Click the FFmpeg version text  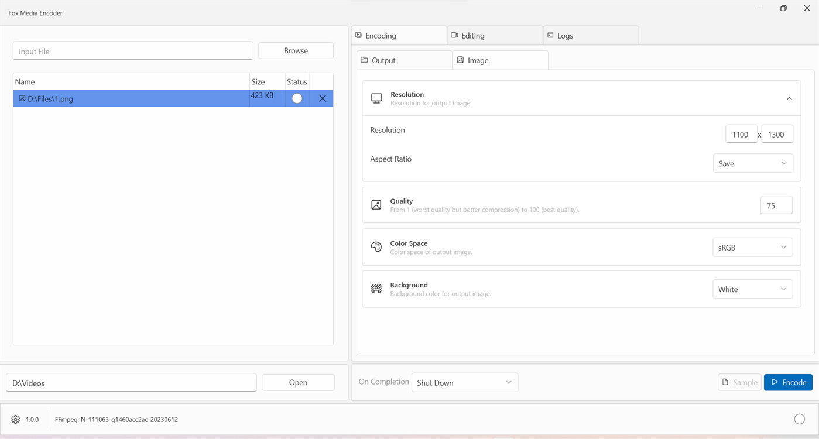click(x=116, y=420)
